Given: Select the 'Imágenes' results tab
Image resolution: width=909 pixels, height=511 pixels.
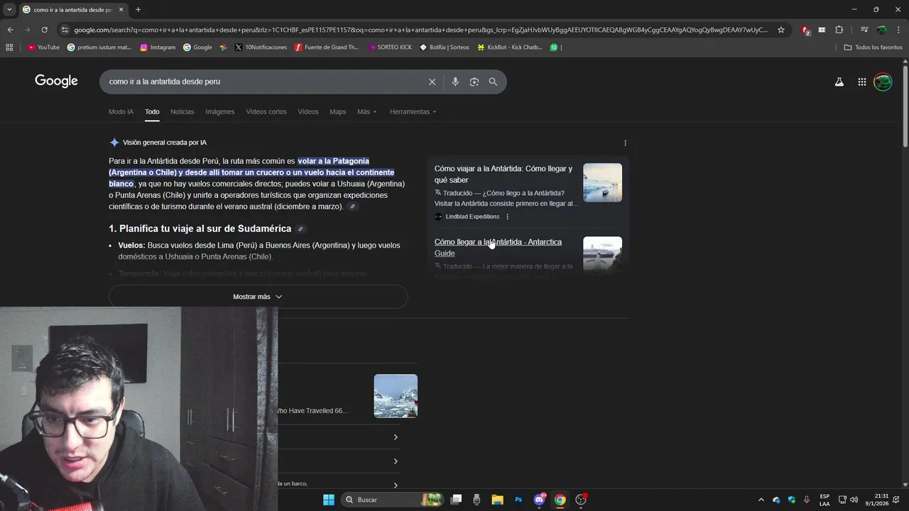Looking at the screenshot, I should pos(220,111).
